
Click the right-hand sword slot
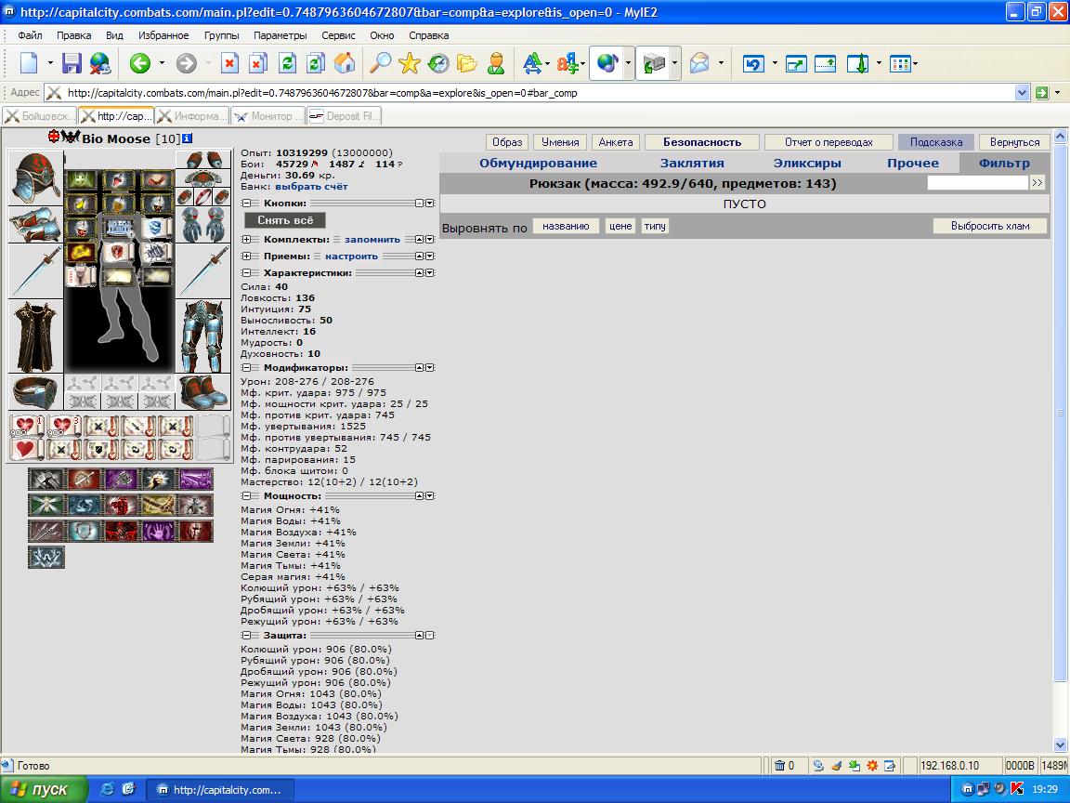tap(203, 271)
